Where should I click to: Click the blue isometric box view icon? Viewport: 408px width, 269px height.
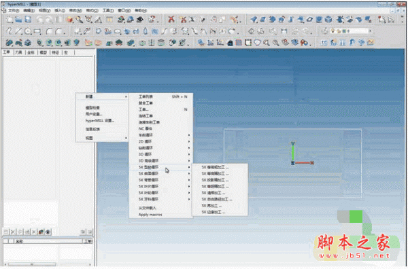pyautogui.click(x=329, y=19)
